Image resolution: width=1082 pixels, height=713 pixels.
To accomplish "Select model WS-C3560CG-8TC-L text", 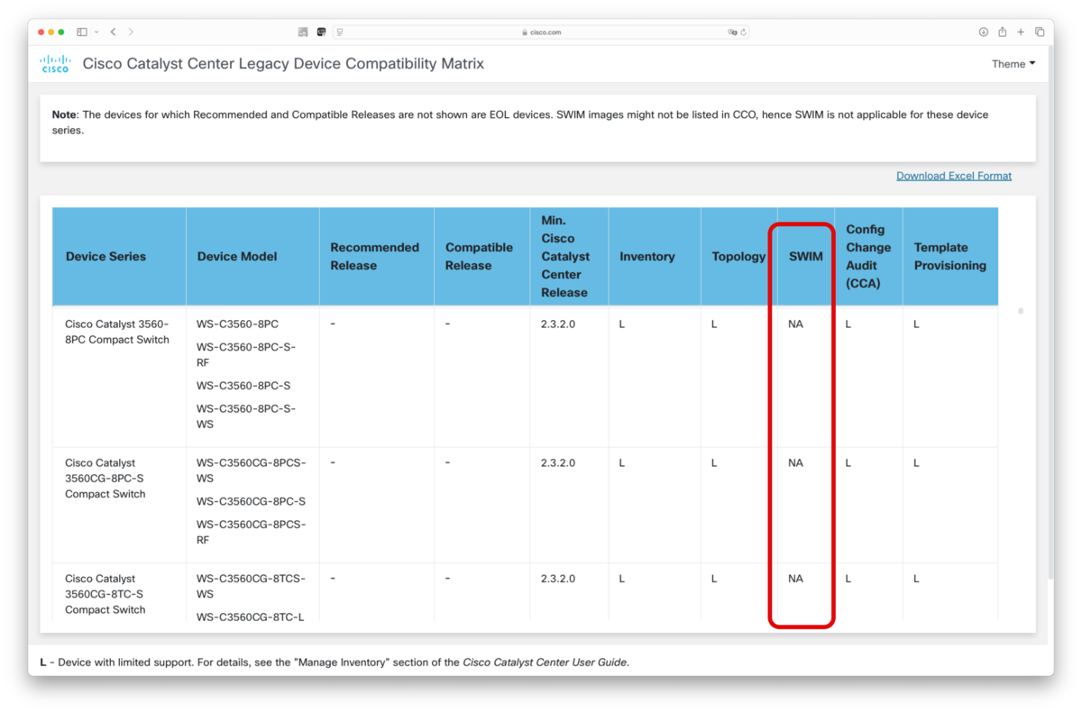I will [x=251, y=617].
